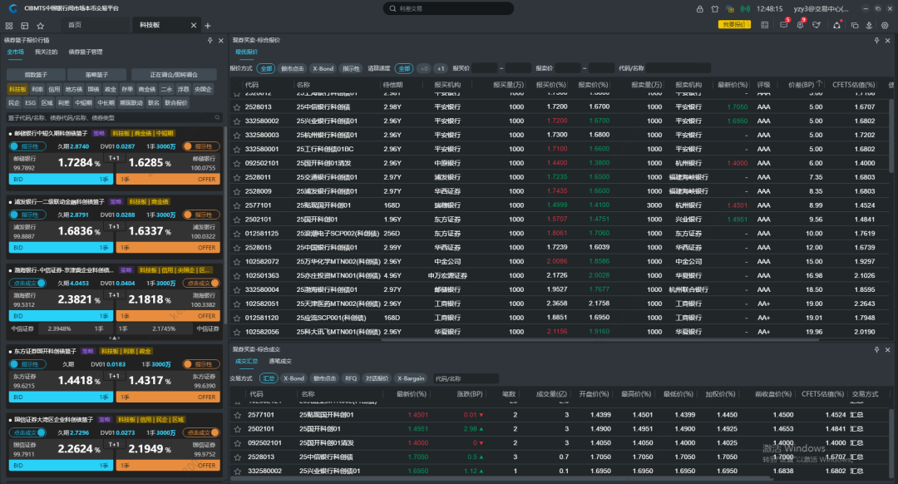Select the X-Bond quote method filter
Image resolution: width=898 pixels, height=484 pixels.
click(x=323, y=68)
